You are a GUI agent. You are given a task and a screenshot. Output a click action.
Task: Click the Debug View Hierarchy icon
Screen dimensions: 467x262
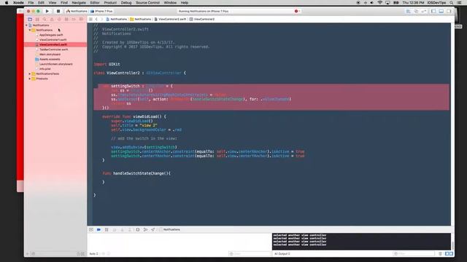(x=138, y=230)
